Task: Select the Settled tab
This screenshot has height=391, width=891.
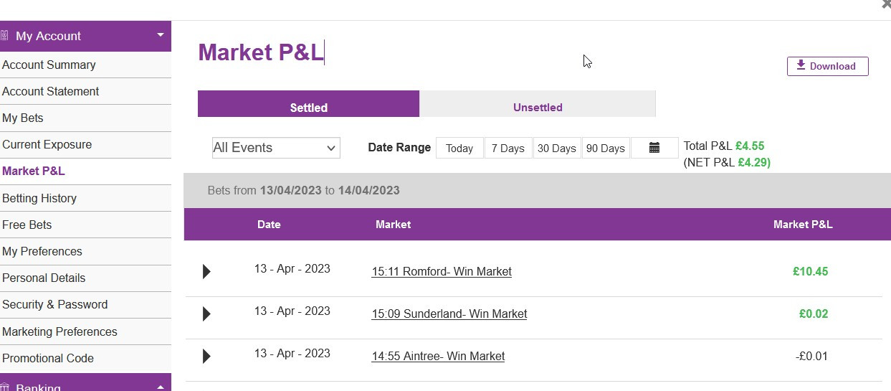Action: [x=308, y=108]
